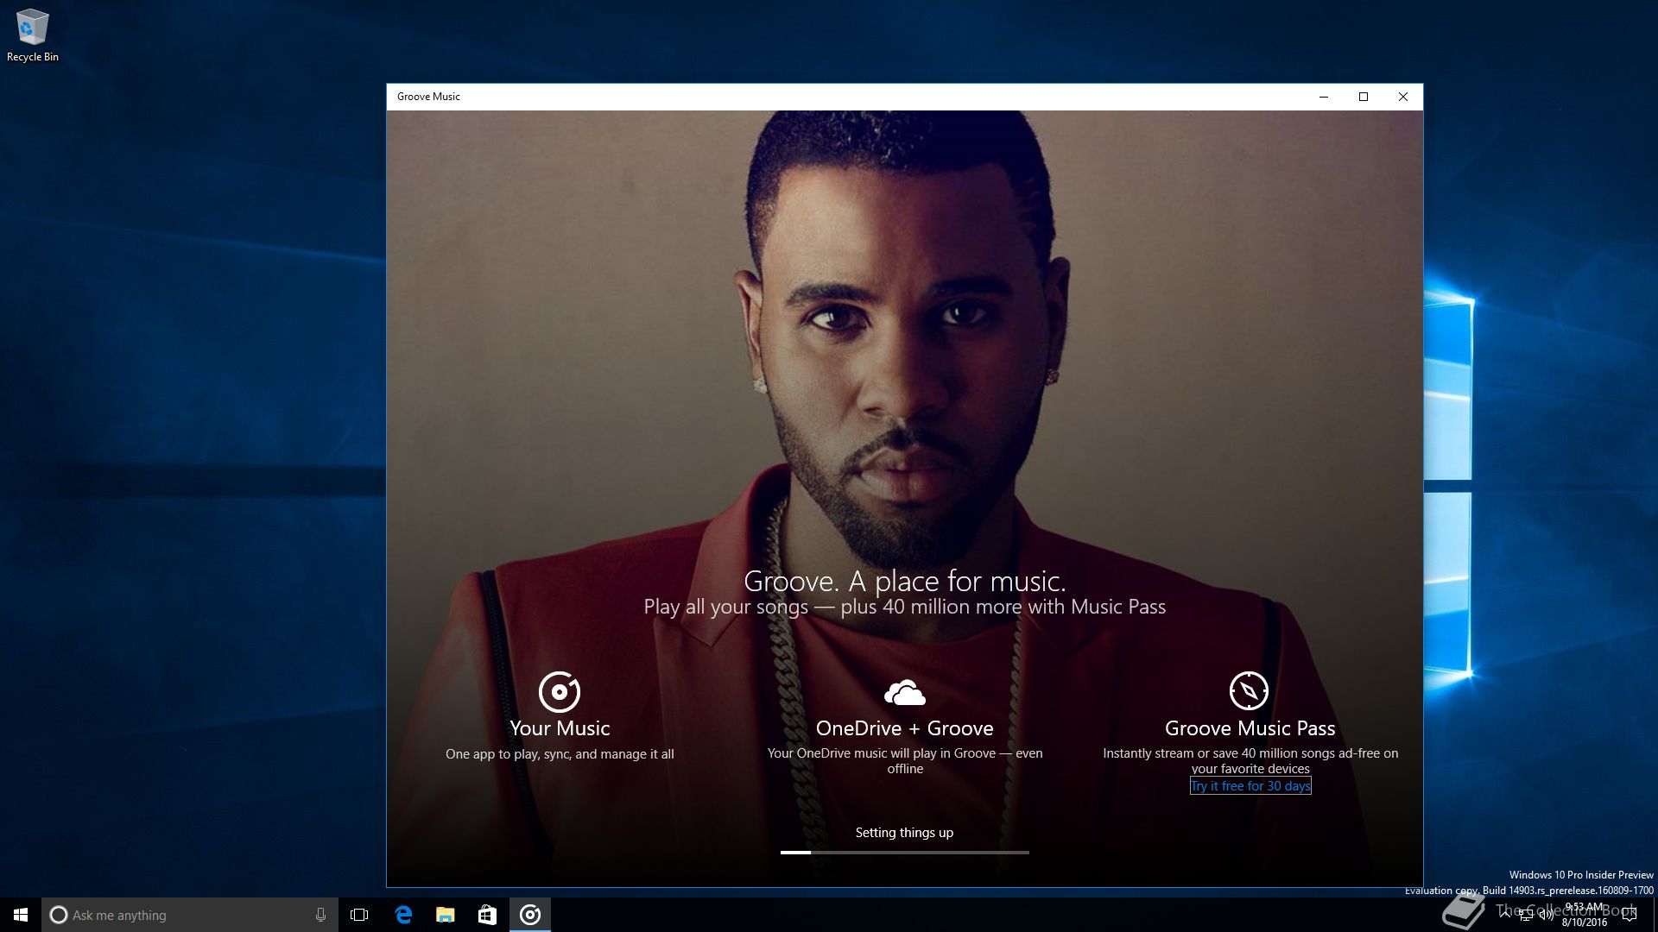This screenshot has height=932, width=1658.
Task: Show hidden system tray icons
Action: pos(1504,914)
